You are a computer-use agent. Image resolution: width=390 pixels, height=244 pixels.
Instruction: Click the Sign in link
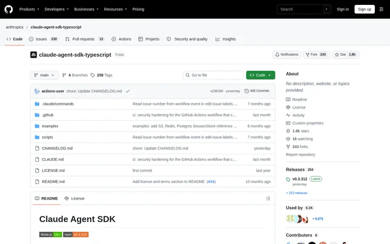342,9
